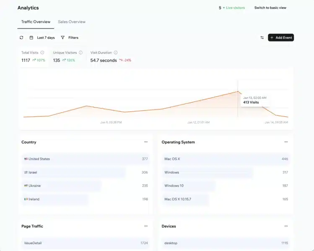Click the IssueDetail page traffic row

coord(86,243)
